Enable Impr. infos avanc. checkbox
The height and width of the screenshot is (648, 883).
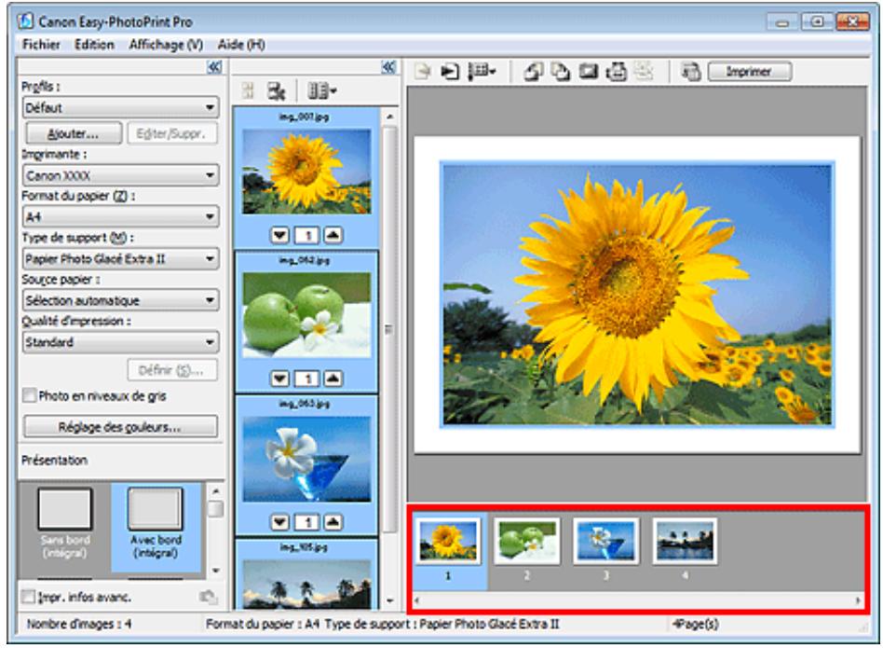[x=28, y=597]
